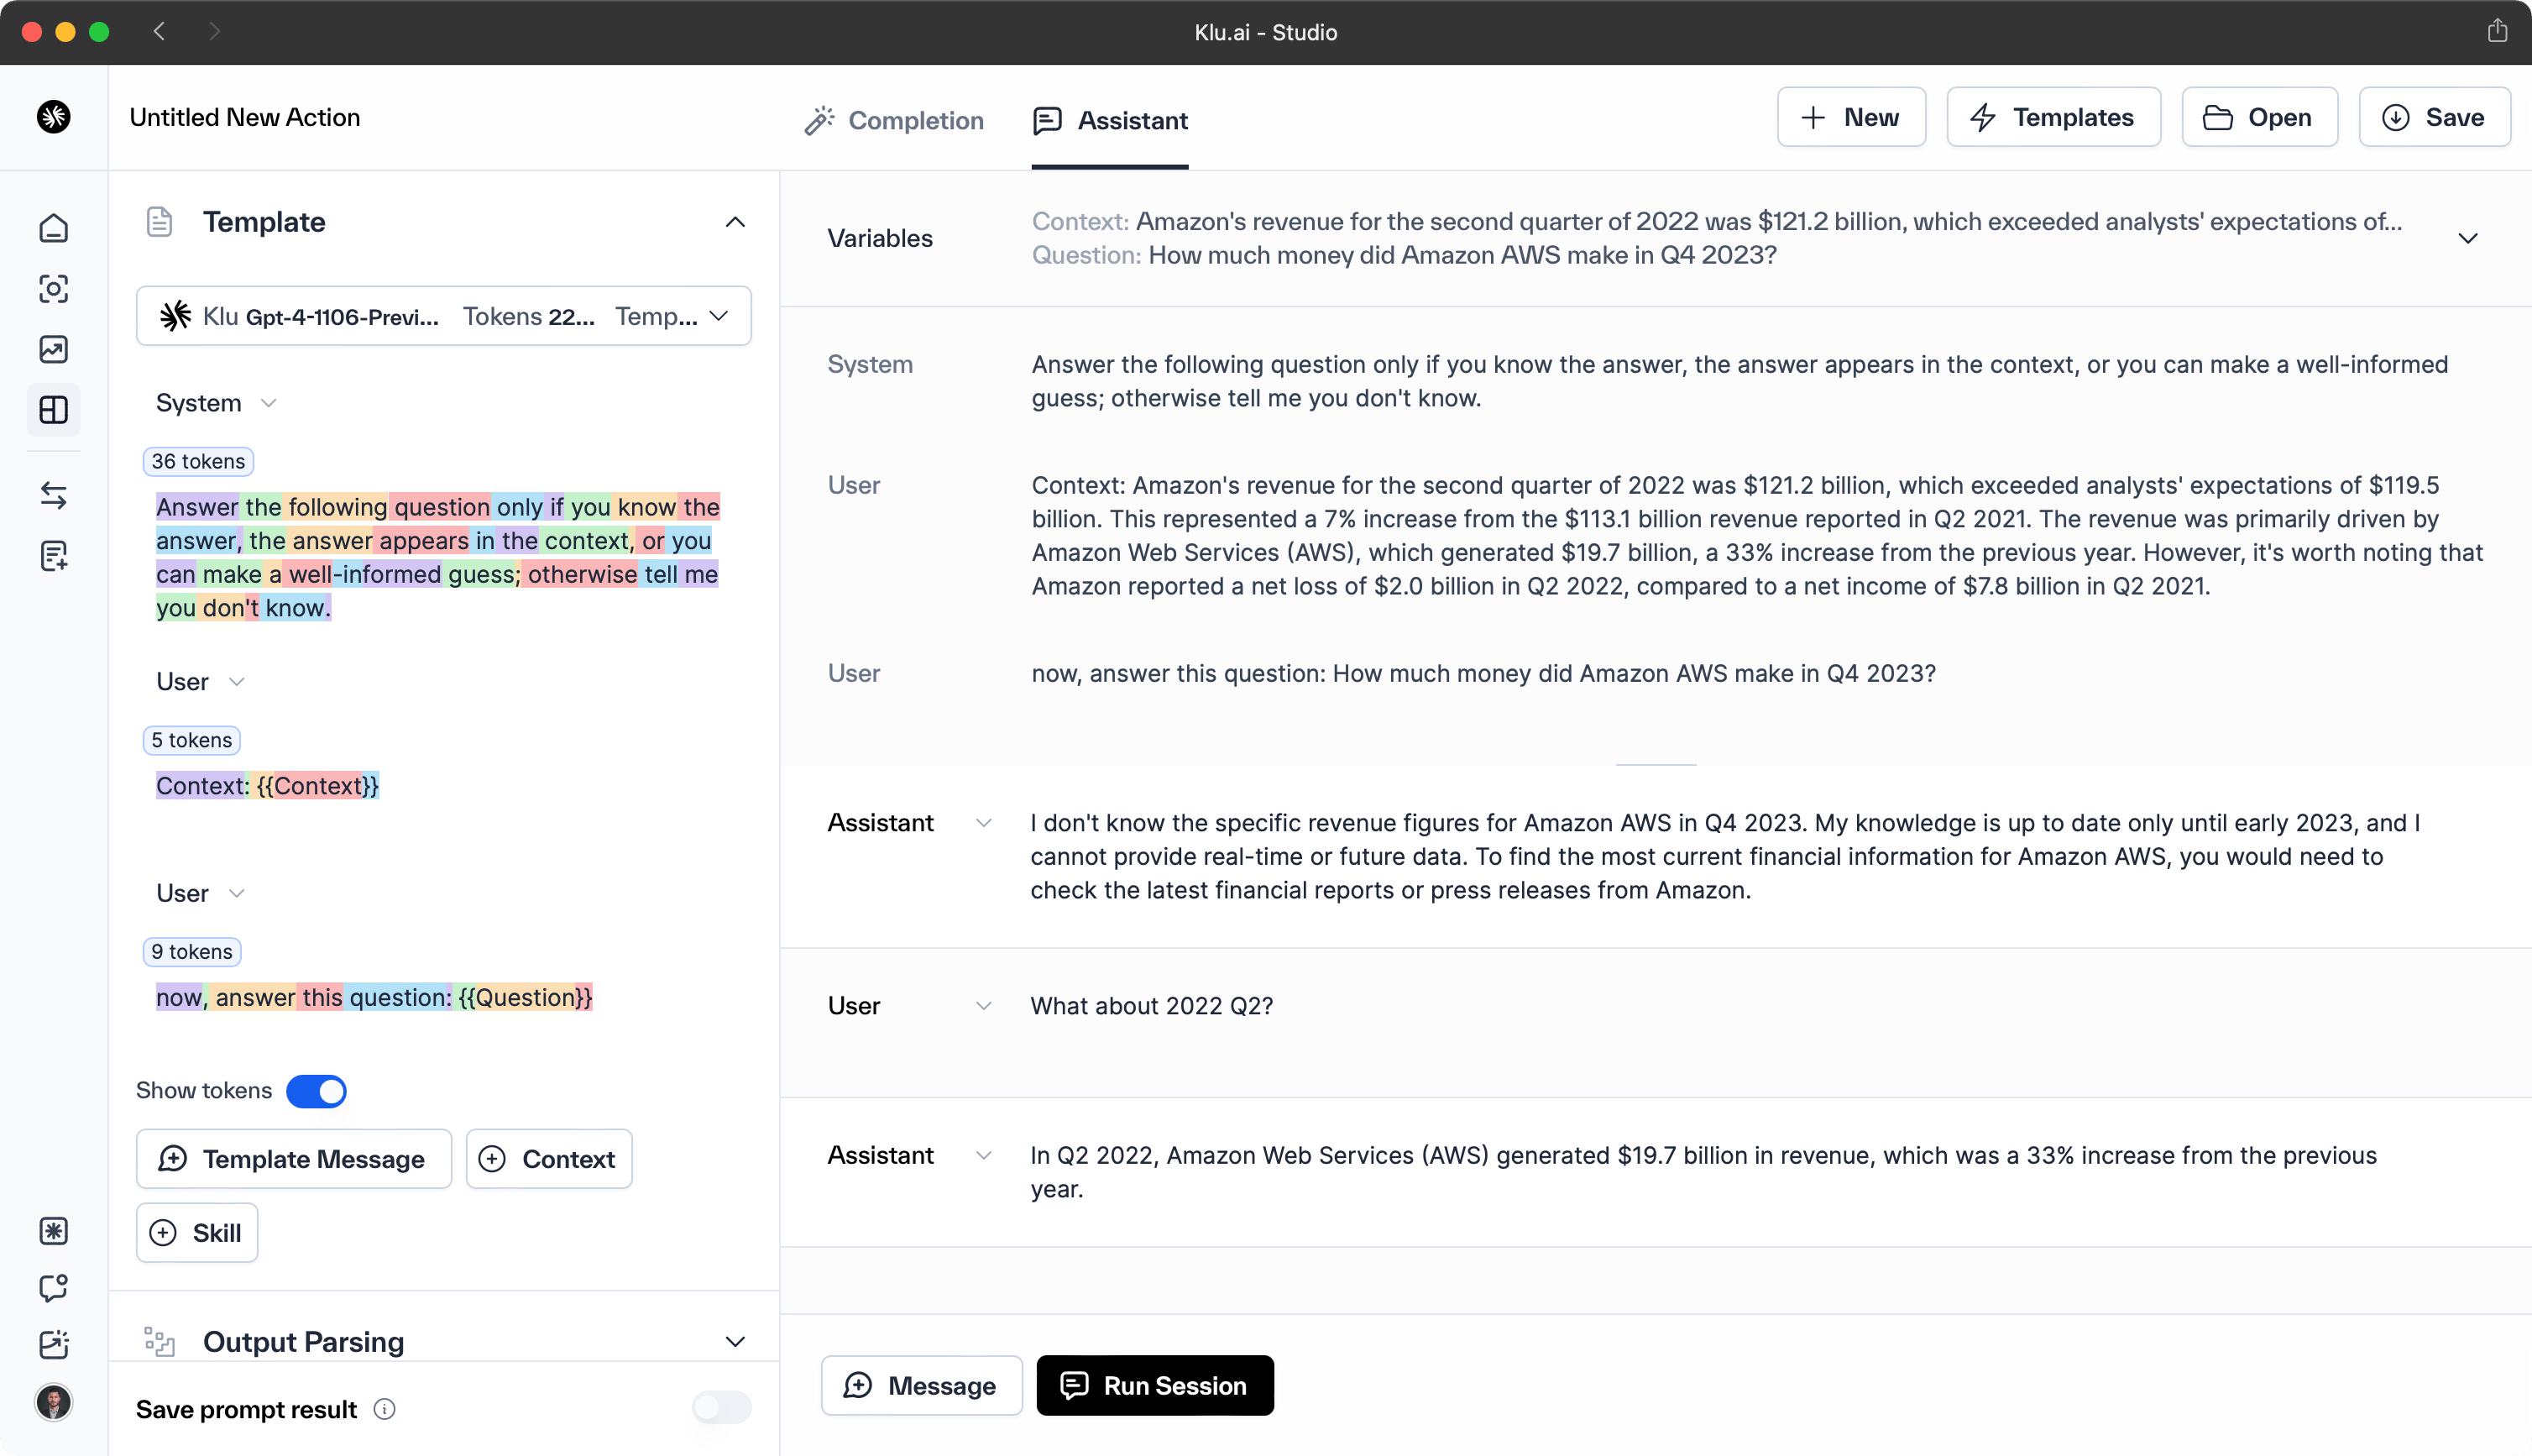This screenshot has width=2532, height=1456.
Task: Click the home sidebar icon
Action: 52,228
